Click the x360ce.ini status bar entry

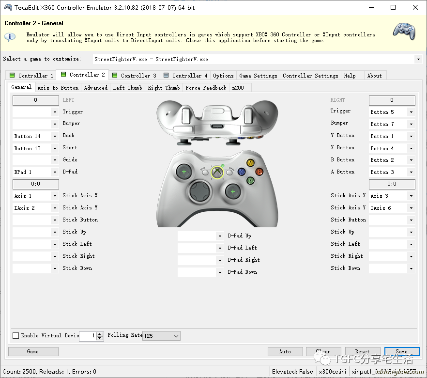(332, 372)
